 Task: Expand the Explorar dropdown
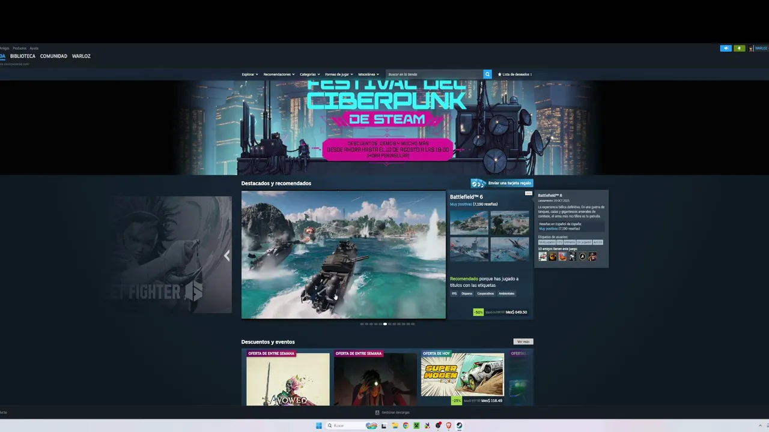(250, 74)
